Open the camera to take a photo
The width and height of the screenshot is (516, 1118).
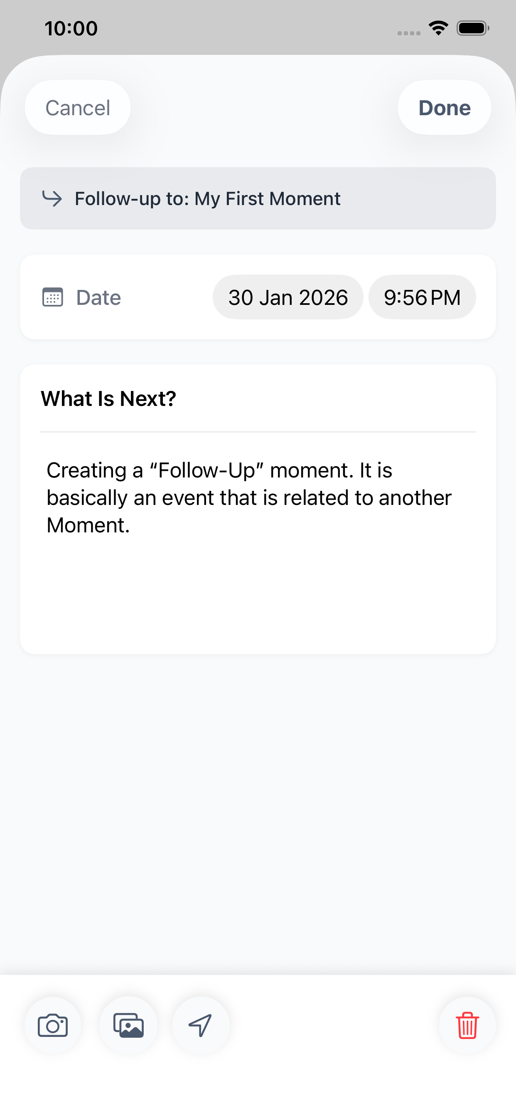(53, 1026)
